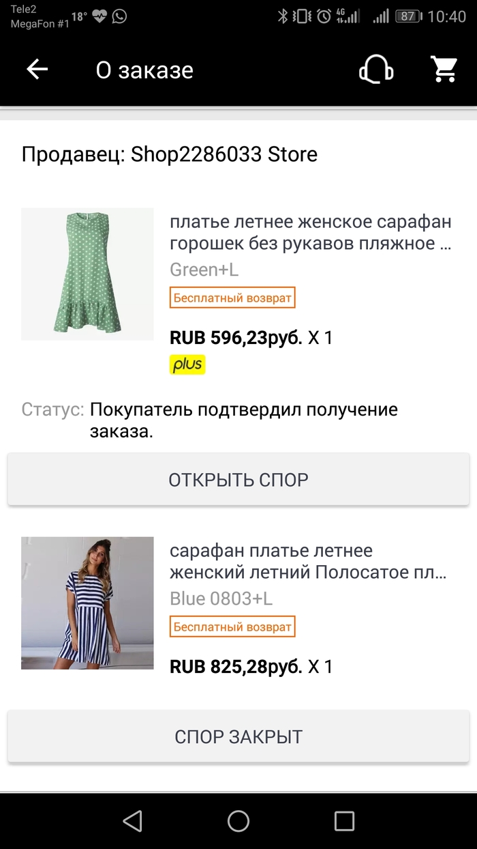Tap the yellow Plus badge
Viewport: 477px width, 849px height.
click(187, 364)
